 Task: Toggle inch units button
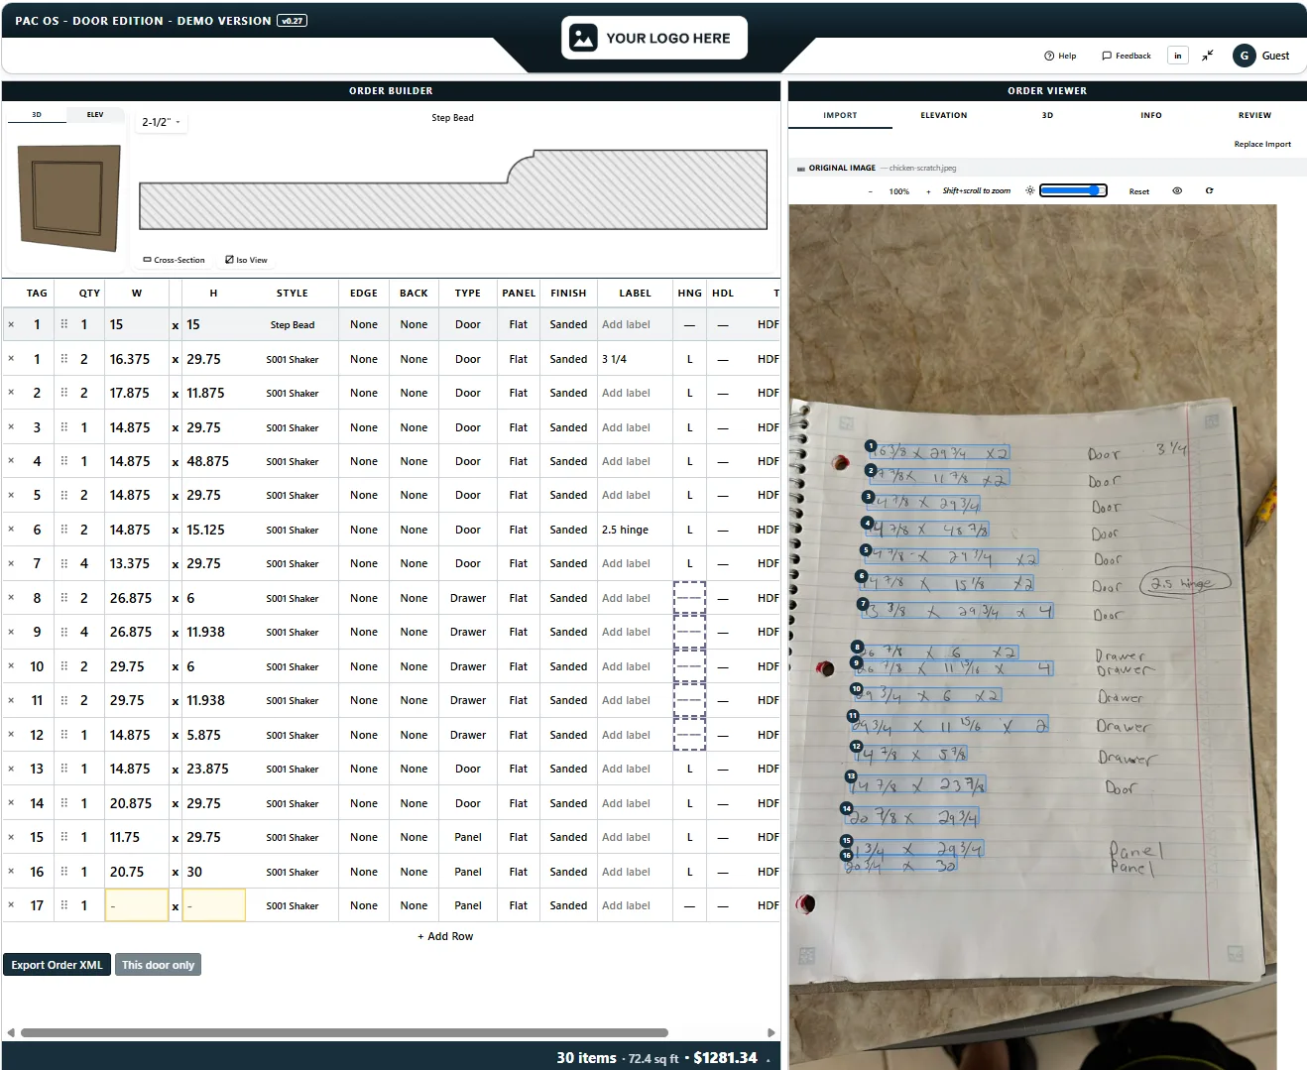coord(1177,56)
